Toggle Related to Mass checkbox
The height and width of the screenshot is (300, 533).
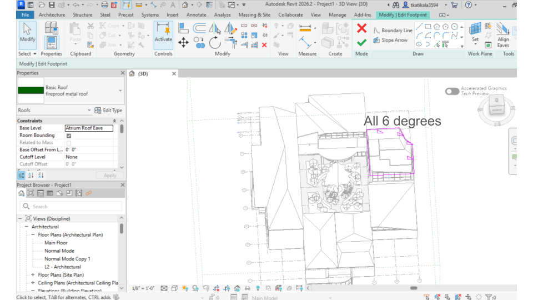pos(69,143)
